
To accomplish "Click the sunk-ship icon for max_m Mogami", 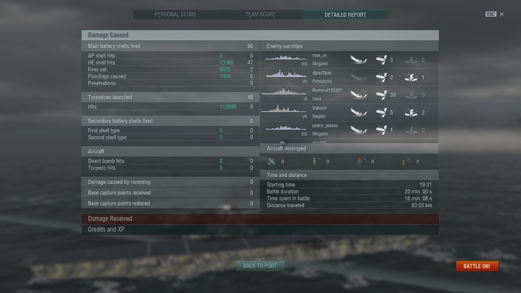I will click(x=359, y=60).
